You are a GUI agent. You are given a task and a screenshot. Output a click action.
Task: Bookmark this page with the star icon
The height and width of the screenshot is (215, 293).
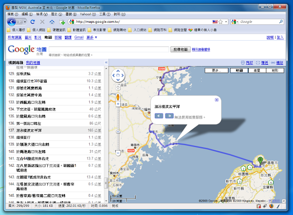point(221,22)
